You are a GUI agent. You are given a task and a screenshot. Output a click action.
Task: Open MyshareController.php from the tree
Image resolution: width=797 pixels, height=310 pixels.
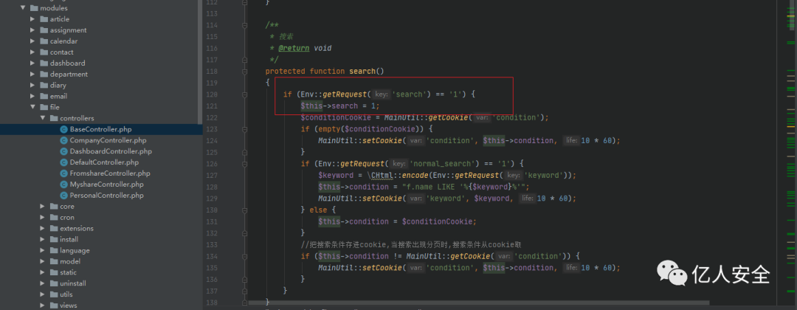(107, 185)
